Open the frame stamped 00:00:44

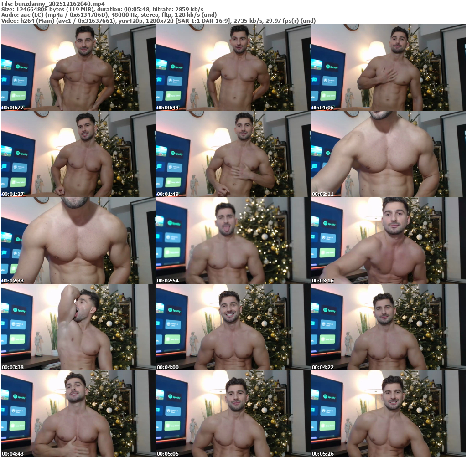coord(233,67)
